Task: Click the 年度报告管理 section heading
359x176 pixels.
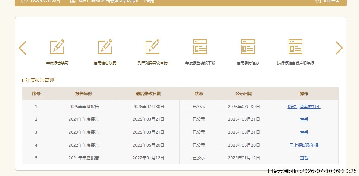Action: click(x=40, y=80)
